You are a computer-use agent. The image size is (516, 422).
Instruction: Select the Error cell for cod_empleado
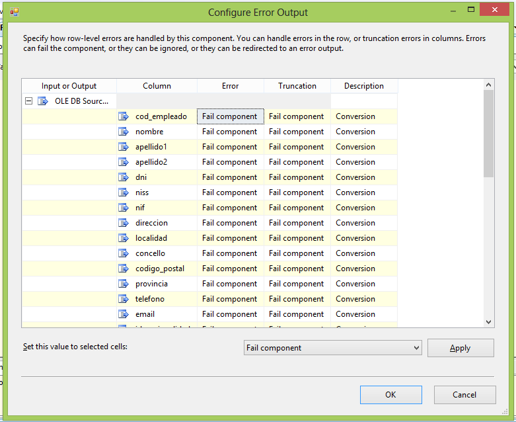click(x=230, y=116)
